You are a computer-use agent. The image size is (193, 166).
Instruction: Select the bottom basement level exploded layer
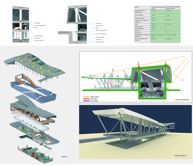tap(36, 154)
